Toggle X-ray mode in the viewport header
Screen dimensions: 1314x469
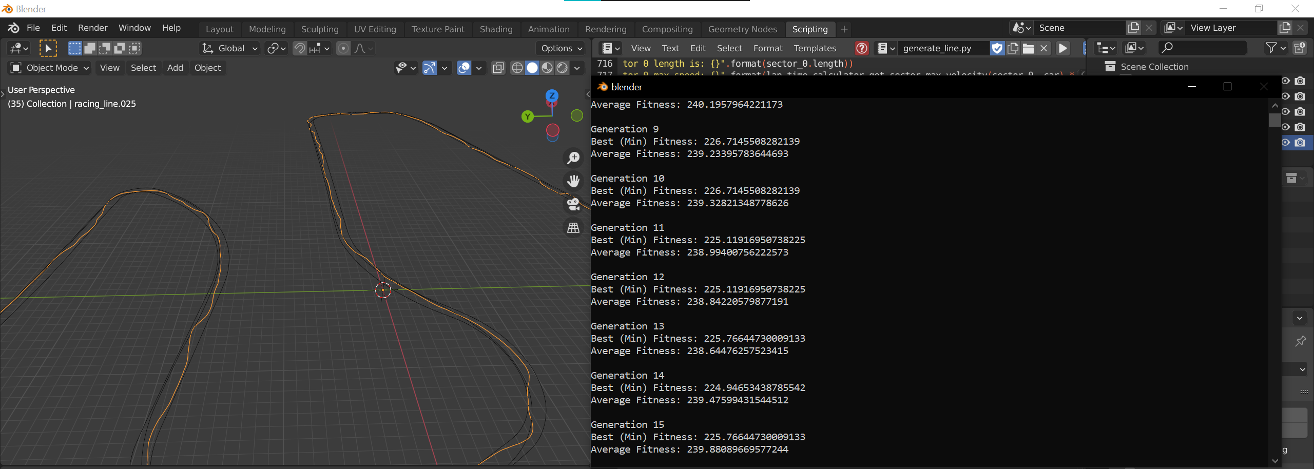(498, 68)
